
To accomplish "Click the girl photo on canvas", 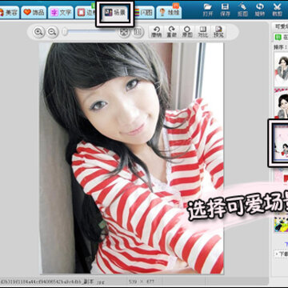I will pos(131,158).
